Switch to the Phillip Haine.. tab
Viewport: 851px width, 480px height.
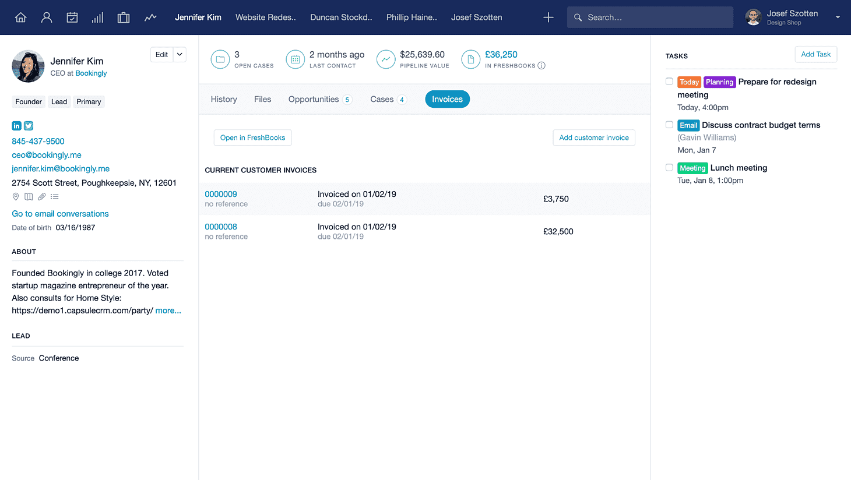pos(412,17)
